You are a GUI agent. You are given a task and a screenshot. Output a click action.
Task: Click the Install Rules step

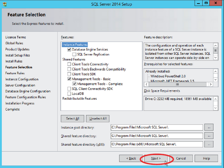pyautogui.click(x=14, y=61)
